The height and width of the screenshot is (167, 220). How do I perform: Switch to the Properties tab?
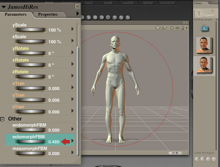pos(48,14)
